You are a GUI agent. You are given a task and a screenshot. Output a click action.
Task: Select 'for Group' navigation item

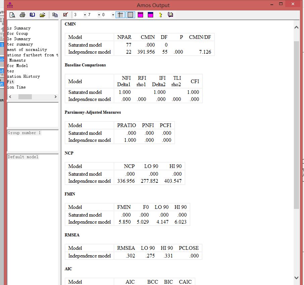tap(17, 34)
